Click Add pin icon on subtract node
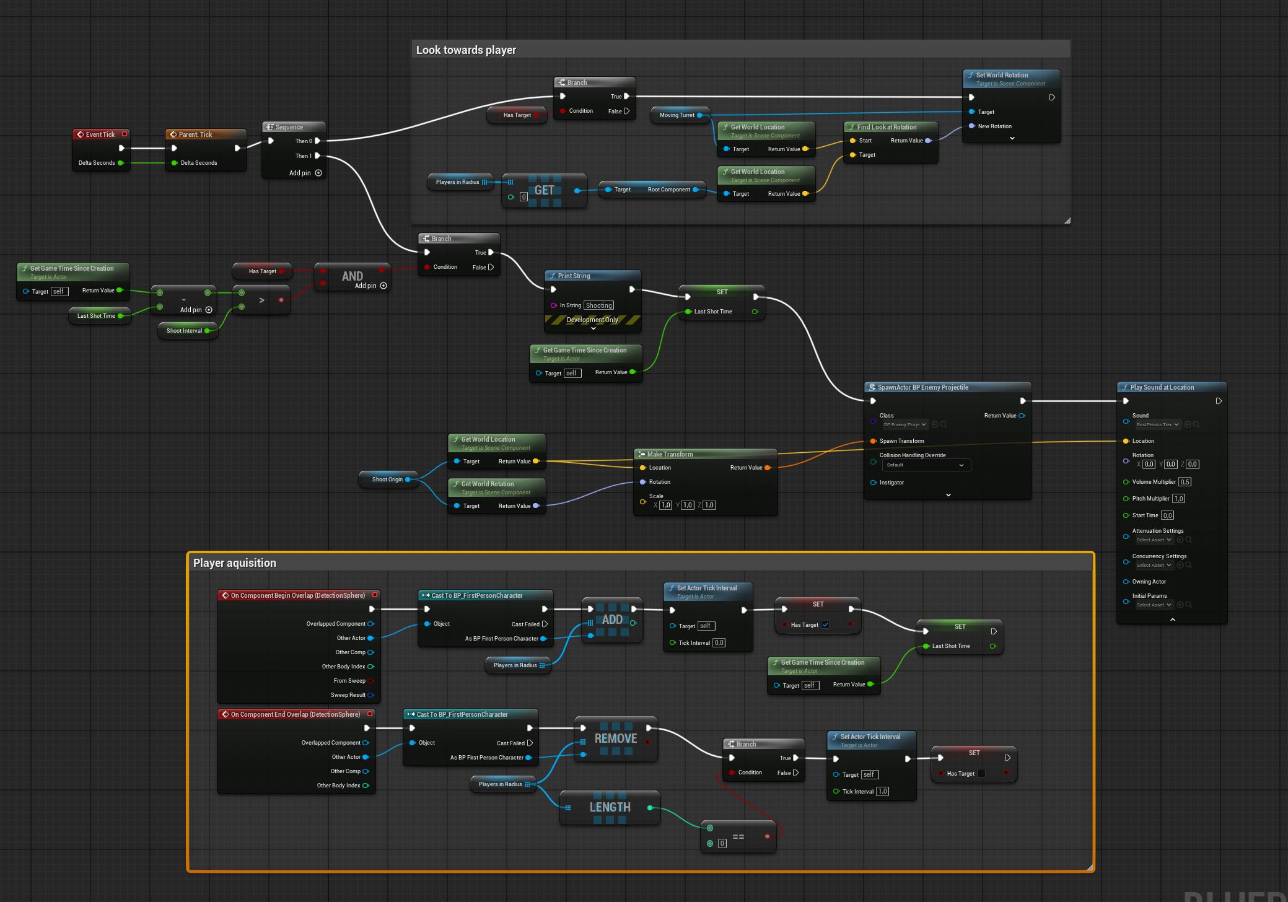This screenshot has height=902, width=1288. pos(209,310)
